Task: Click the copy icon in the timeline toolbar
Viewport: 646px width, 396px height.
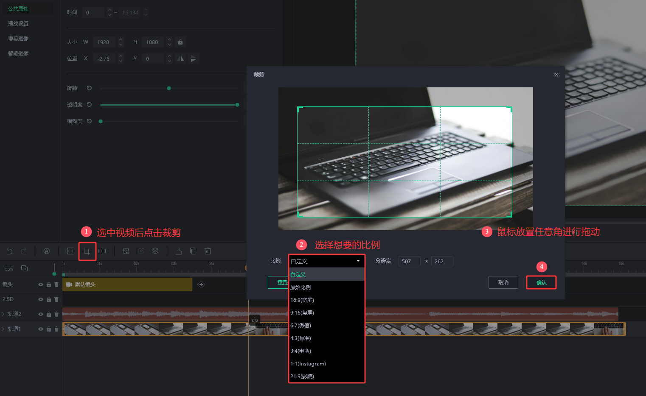Action: coord(193,251)
